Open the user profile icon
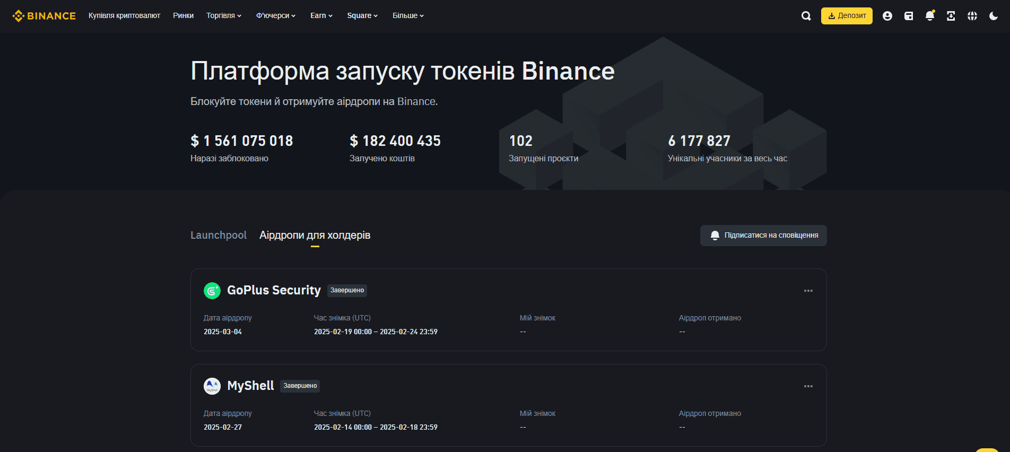This screenshot has width=1010, height=452. (x=887, y=16)
